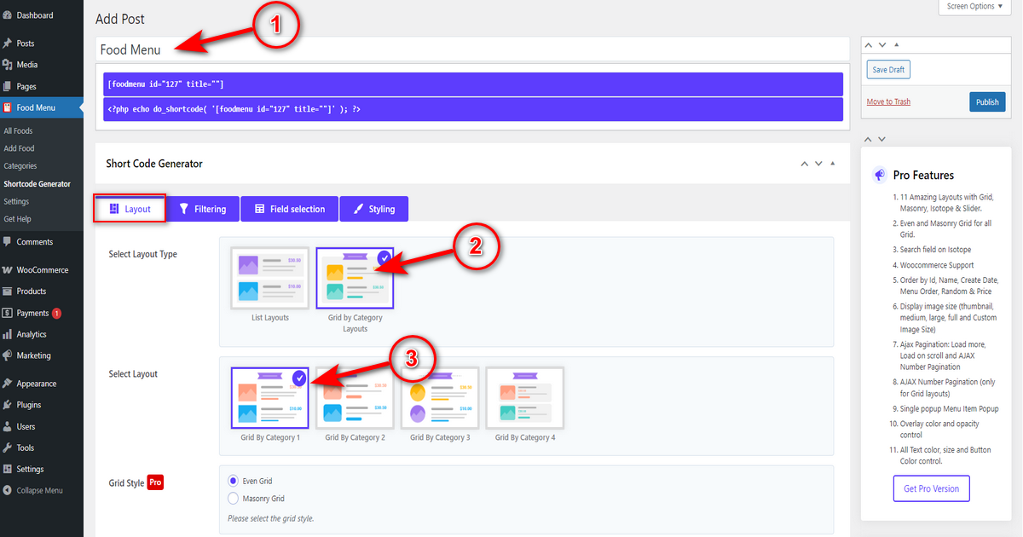The height and width of the screenshot is (537, 1023).
Task: Click the Get Pro Version button
Action: [931, 488]
